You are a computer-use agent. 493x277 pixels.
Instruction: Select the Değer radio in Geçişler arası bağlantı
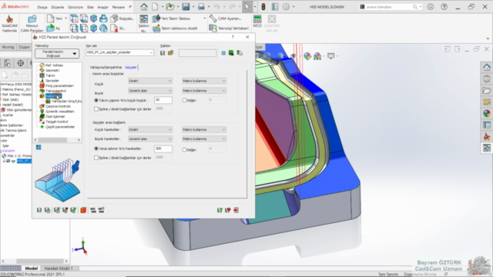tap(184, 150)
